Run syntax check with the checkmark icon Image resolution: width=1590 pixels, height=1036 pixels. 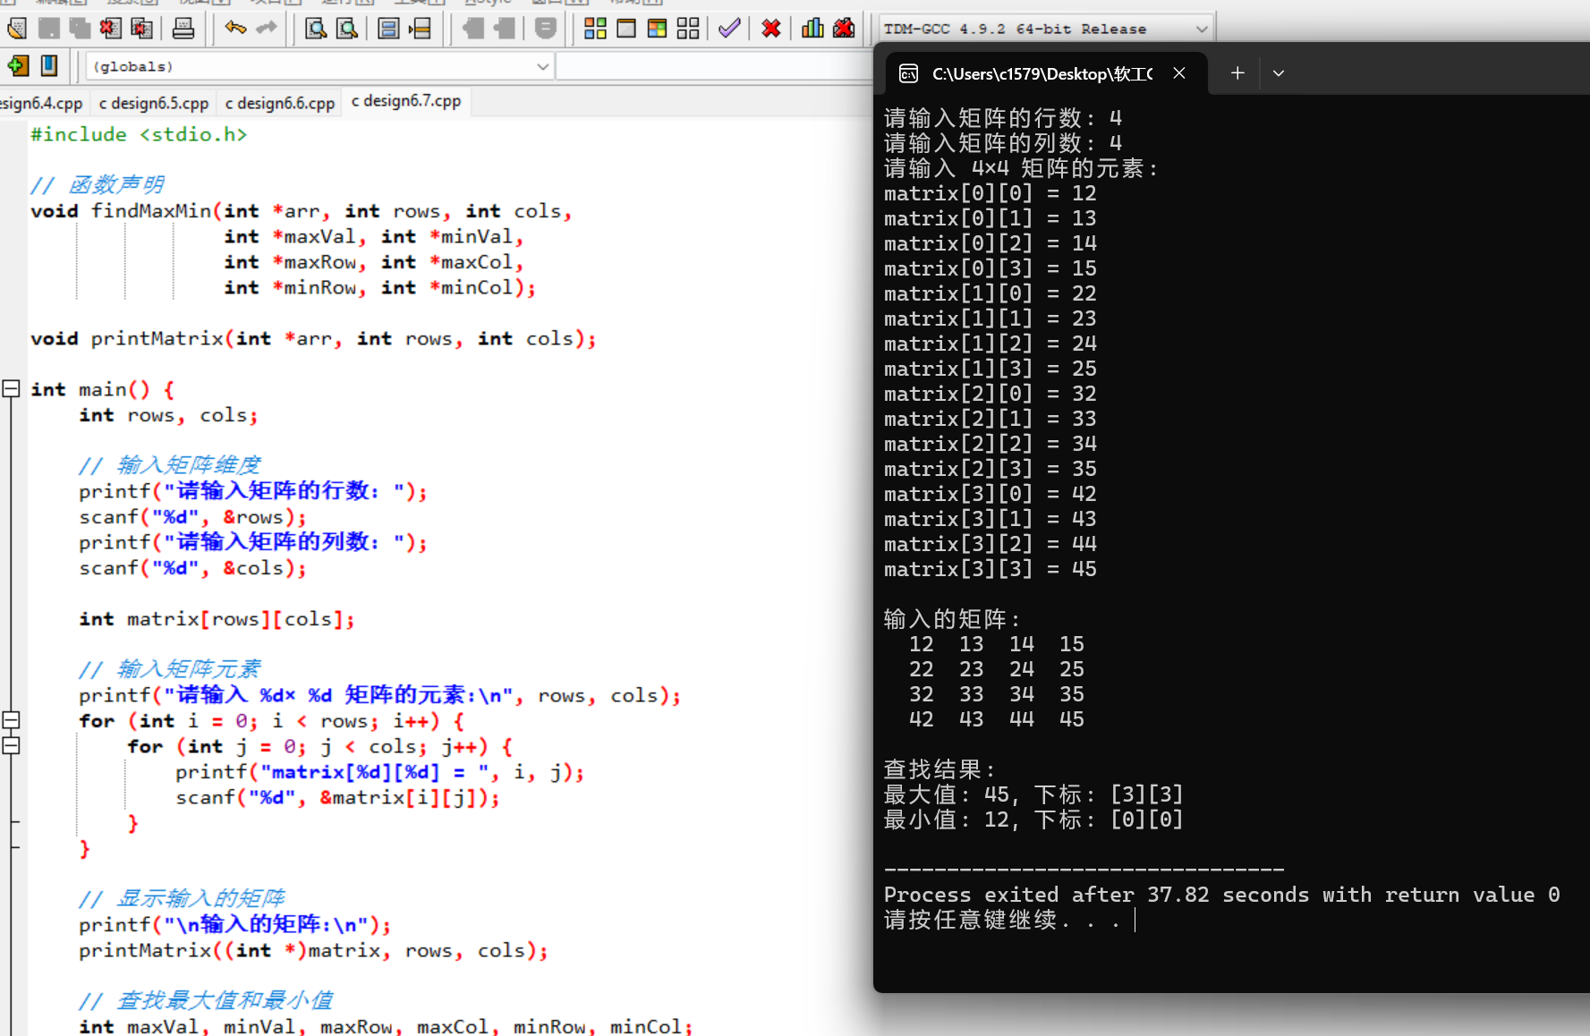pos(729,29)
